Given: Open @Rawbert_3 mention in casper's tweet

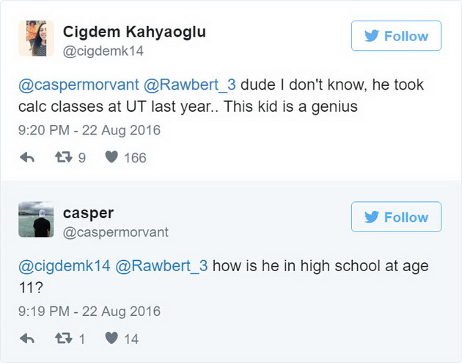Looking at the screenshot, I should coord(161,266).
